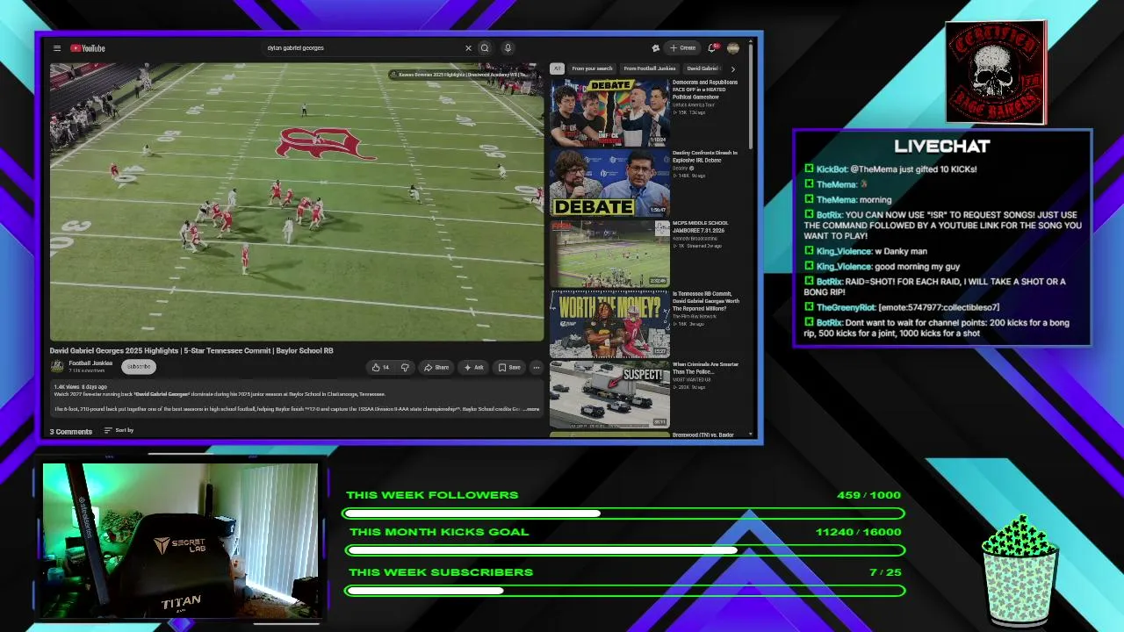Open the comments Sort by dropdown
Viewport: 1124px width, 632px height.
(119, 430)
